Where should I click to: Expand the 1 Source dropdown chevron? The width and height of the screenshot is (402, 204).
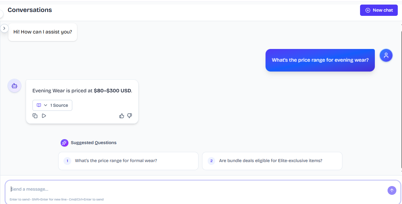(45, 105)
